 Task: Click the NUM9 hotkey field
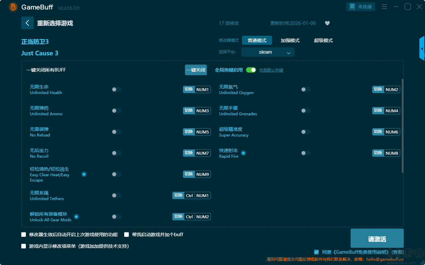coord(203,174)
